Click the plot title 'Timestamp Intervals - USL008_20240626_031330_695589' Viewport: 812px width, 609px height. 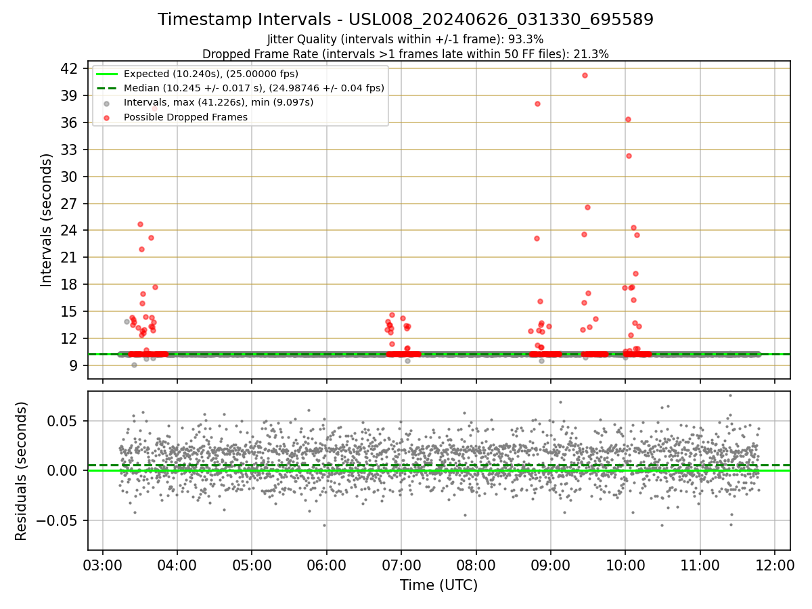tap(406, 20)
